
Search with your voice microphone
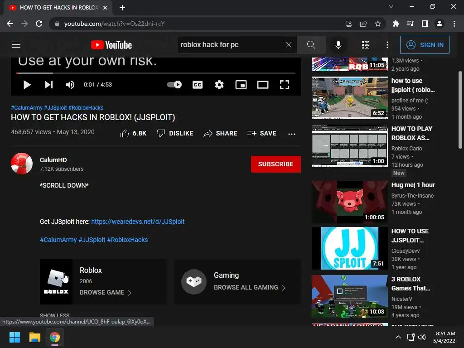pyautogui.click(x=338, y=45)
